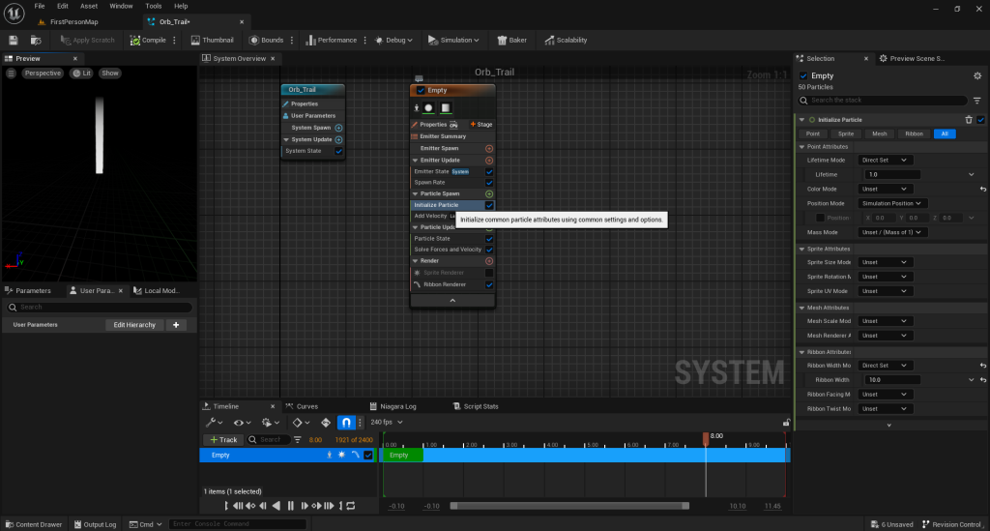Delete the Initialize Particle module with trash icon
Image resolution: width=990 pixels, height=531 pixels.
point(969,119)
